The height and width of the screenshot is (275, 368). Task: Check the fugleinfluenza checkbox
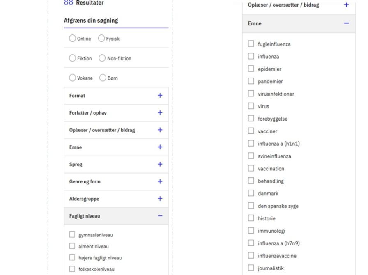tap(251, 44)
